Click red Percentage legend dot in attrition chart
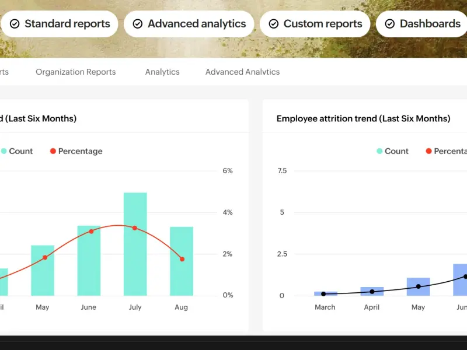Viewport: 467px width, 350px height. [428, 151]
